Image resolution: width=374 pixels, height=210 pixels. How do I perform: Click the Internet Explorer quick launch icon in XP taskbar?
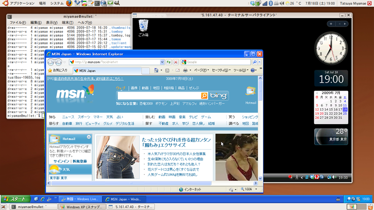click(43, 199)
